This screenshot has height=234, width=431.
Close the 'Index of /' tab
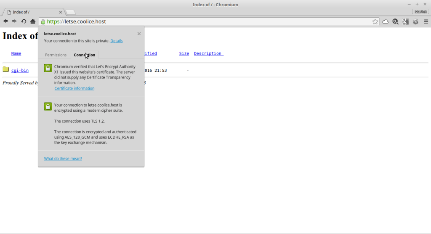pyautogui.click(x=61, y=12)
